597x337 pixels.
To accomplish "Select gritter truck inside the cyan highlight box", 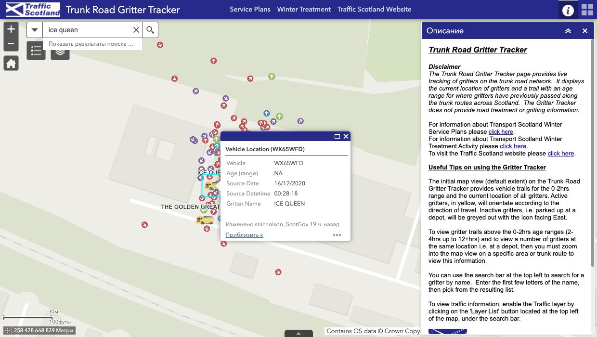I will (x=211, y=185).
